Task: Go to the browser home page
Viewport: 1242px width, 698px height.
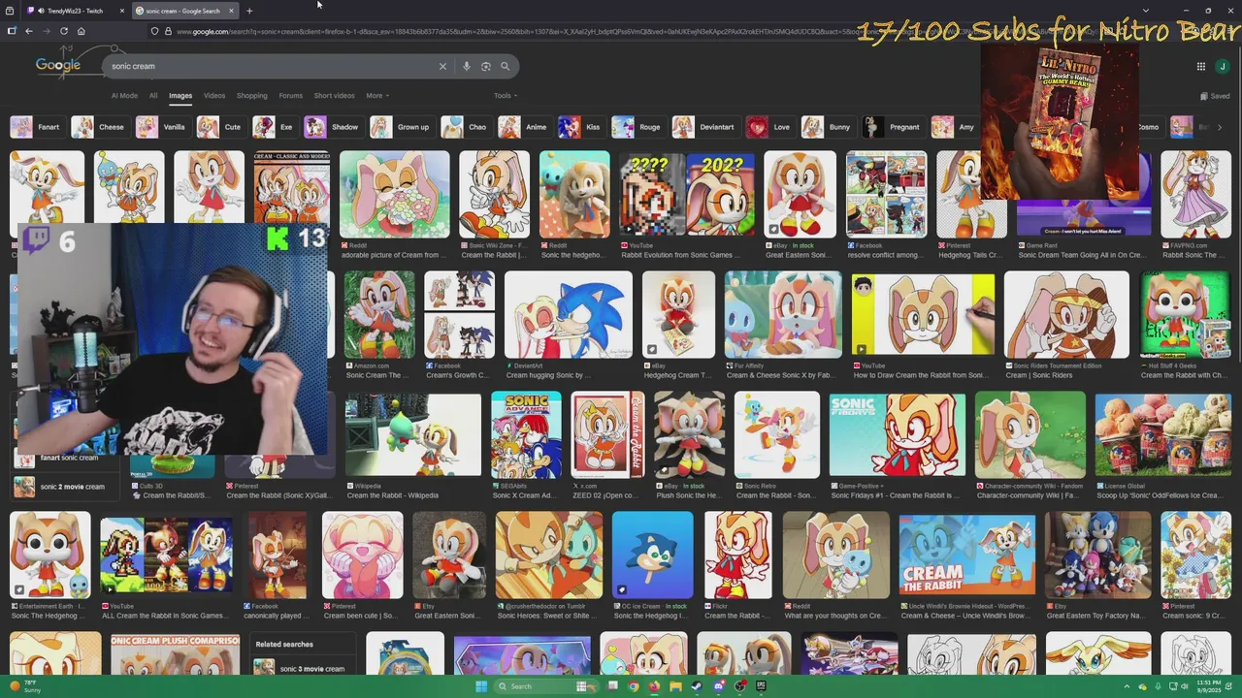Action: 81,31
